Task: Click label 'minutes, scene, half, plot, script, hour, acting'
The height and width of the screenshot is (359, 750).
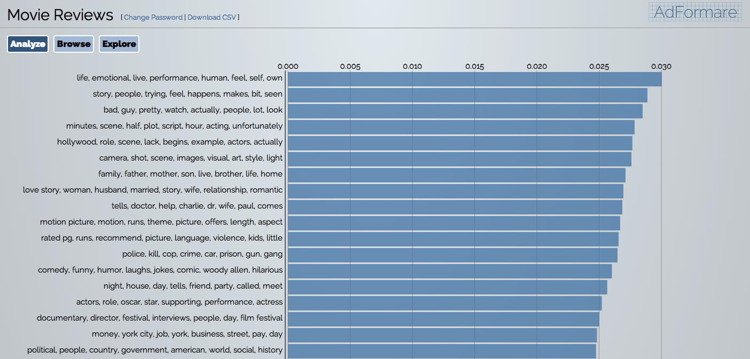Action: pyautogui.click(x=174, y=126)
